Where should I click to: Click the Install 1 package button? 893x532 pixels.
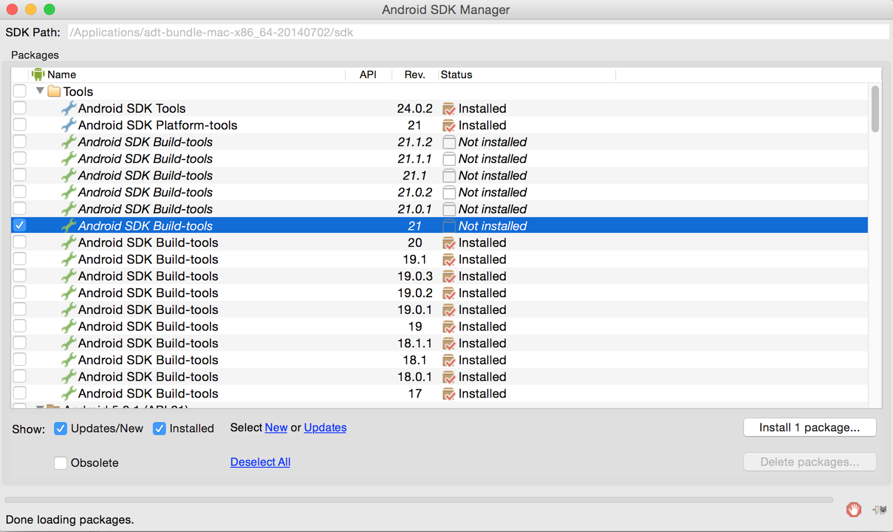pyautogui.click(x=809, y=427)
